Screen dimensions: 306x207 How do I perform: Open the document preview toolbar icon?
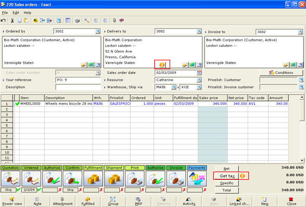[x=59, y=21]
